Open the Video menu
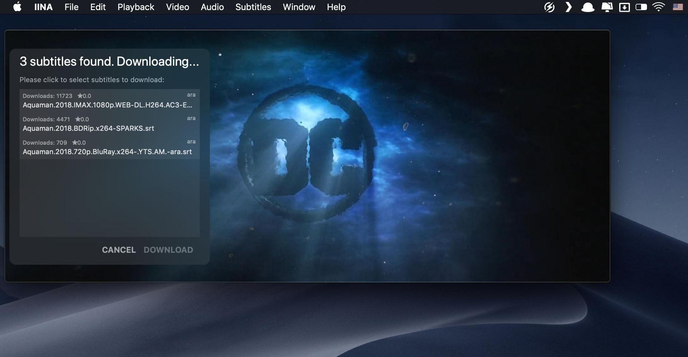The height and width of the screenshot is (357, 688). tap(177, 7)
